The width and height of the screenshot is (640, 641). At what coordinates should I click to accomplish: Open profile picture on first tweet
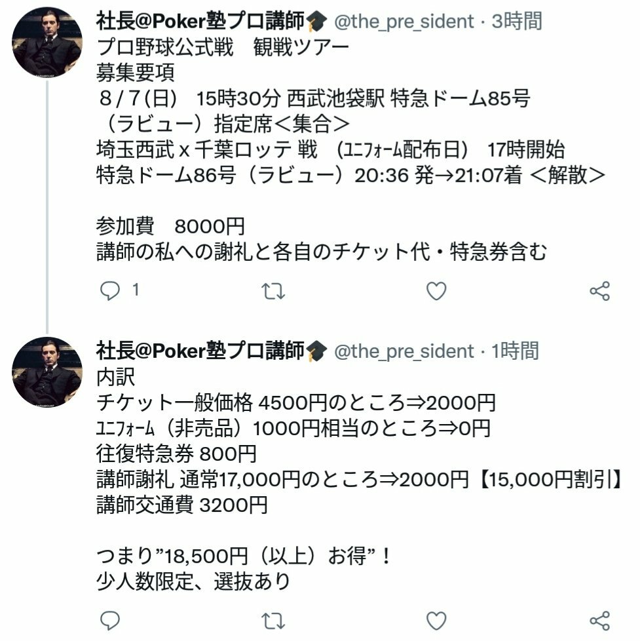47,43
